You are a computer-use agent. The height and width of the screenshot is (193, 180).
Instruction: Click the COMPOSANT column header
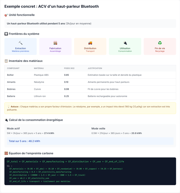[x=13, y=68]
